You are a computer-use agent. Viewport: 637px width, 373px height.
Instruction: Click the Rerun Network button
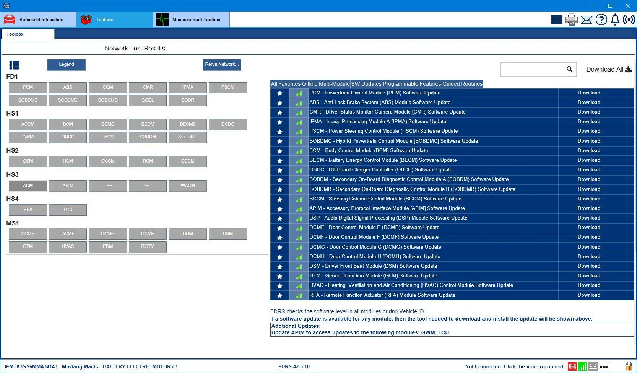click(x=222, y=65)
